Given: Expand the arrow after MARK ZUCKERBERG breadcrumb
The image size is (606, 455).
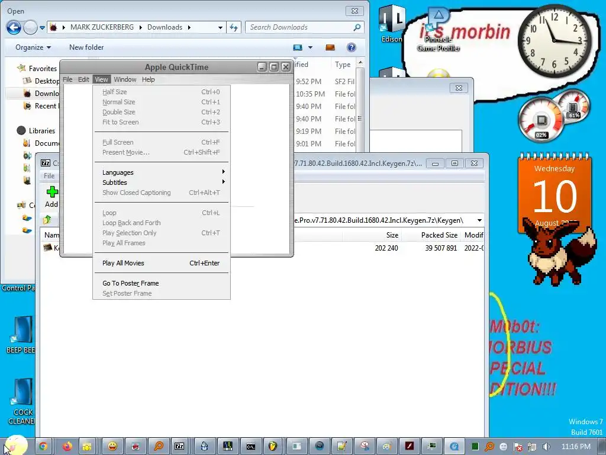Looking at the screenshot, I should pos(140,27).
